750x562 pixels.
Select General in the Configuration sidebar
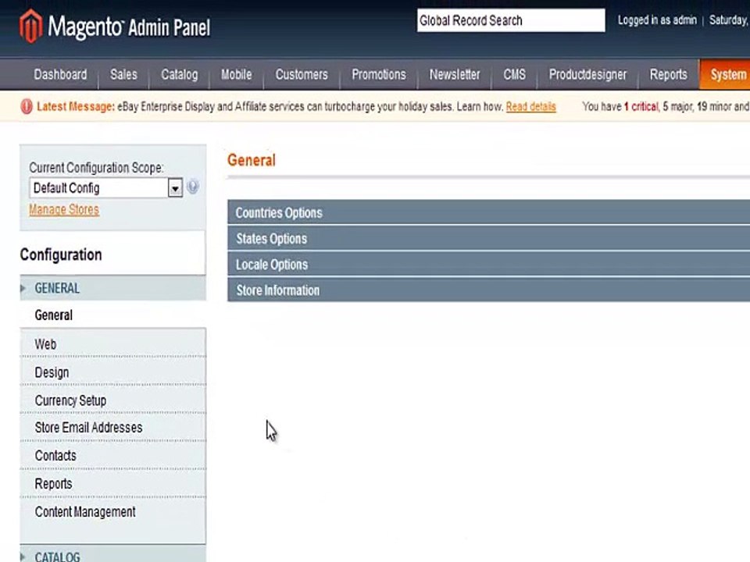coord(112,315)
